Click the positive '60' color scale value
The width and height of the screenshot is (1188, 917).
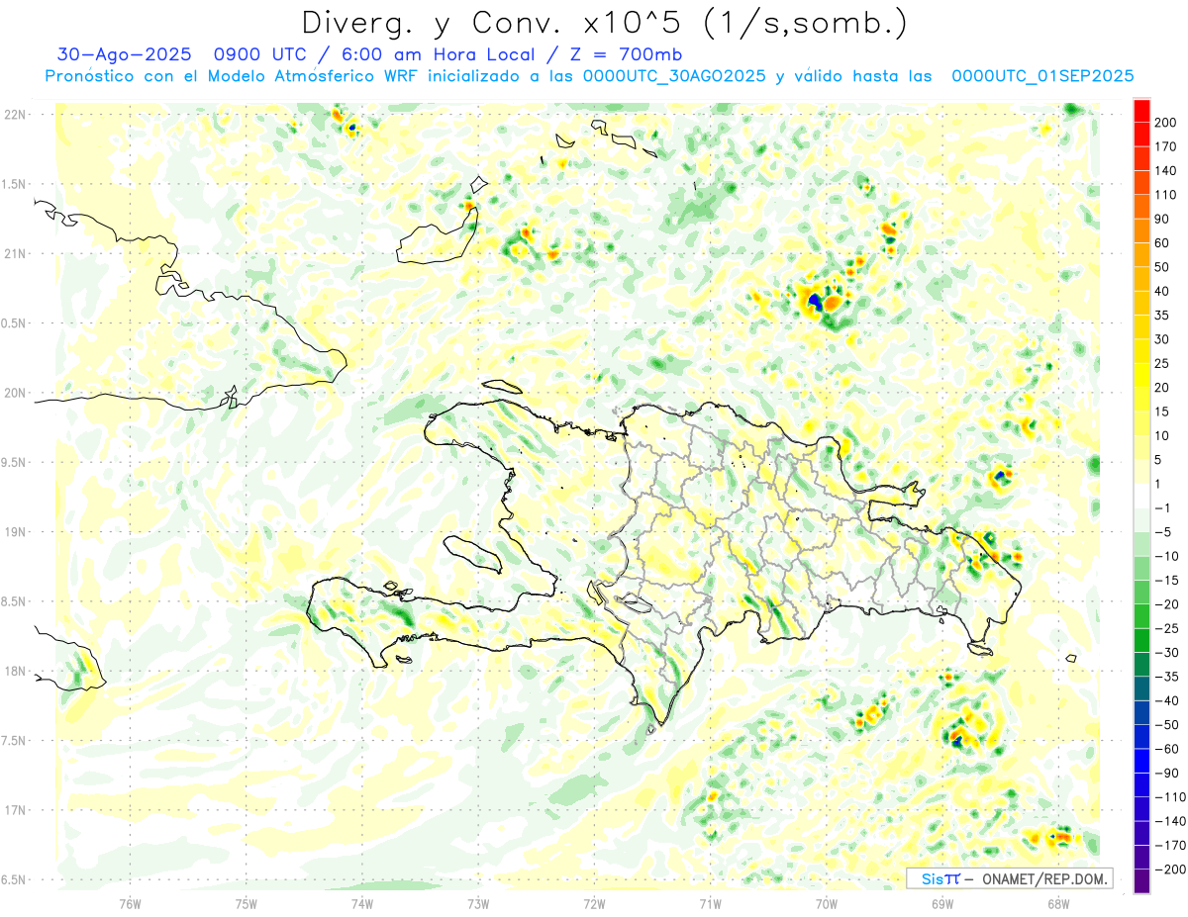coord(1163,243)
